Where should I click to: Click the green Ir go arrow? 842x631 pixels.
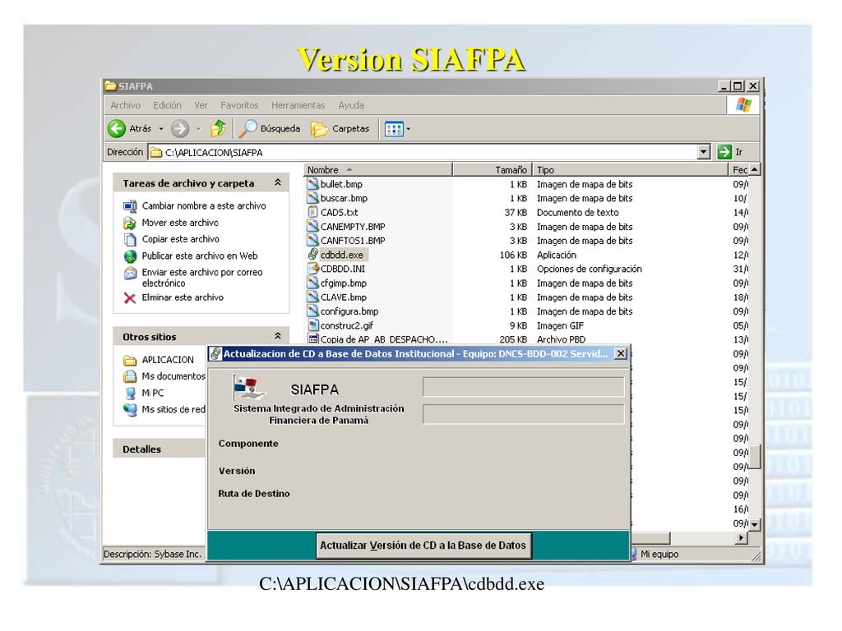click(724, 152)
